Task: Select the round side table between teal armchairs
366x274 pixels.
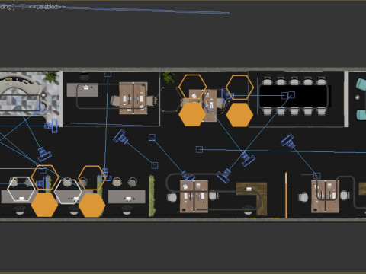Action: (358, 97)
